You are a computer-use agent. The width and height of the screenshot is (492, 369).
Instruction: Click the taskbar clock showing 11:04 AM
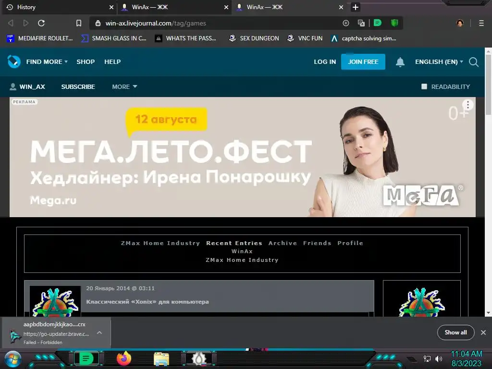[x=466, y=358]
